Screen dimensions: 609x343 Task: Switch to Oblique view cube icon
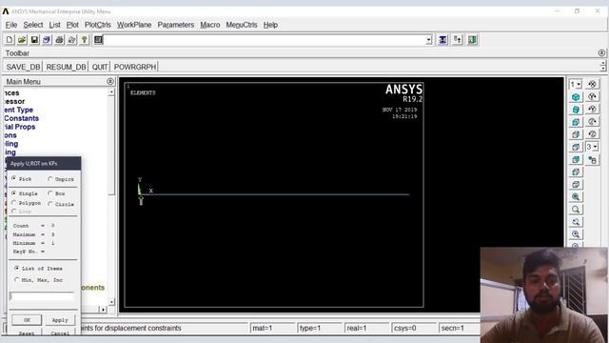pos(576,110)
